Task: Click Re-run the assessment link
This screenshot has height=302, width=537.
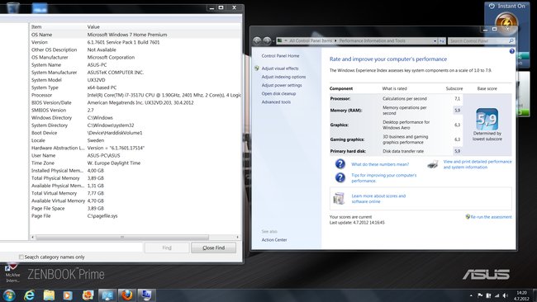Action: point(491,217)
